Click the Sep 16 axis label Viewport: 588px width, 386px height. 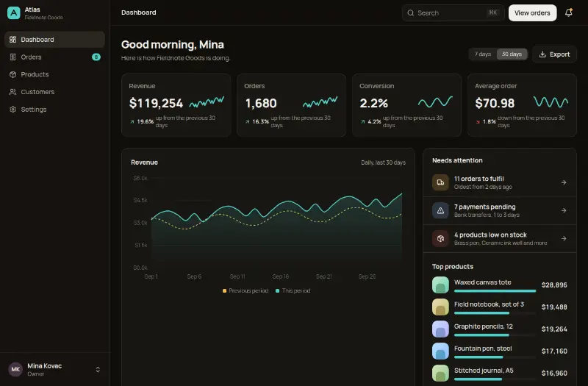point(281,276)
